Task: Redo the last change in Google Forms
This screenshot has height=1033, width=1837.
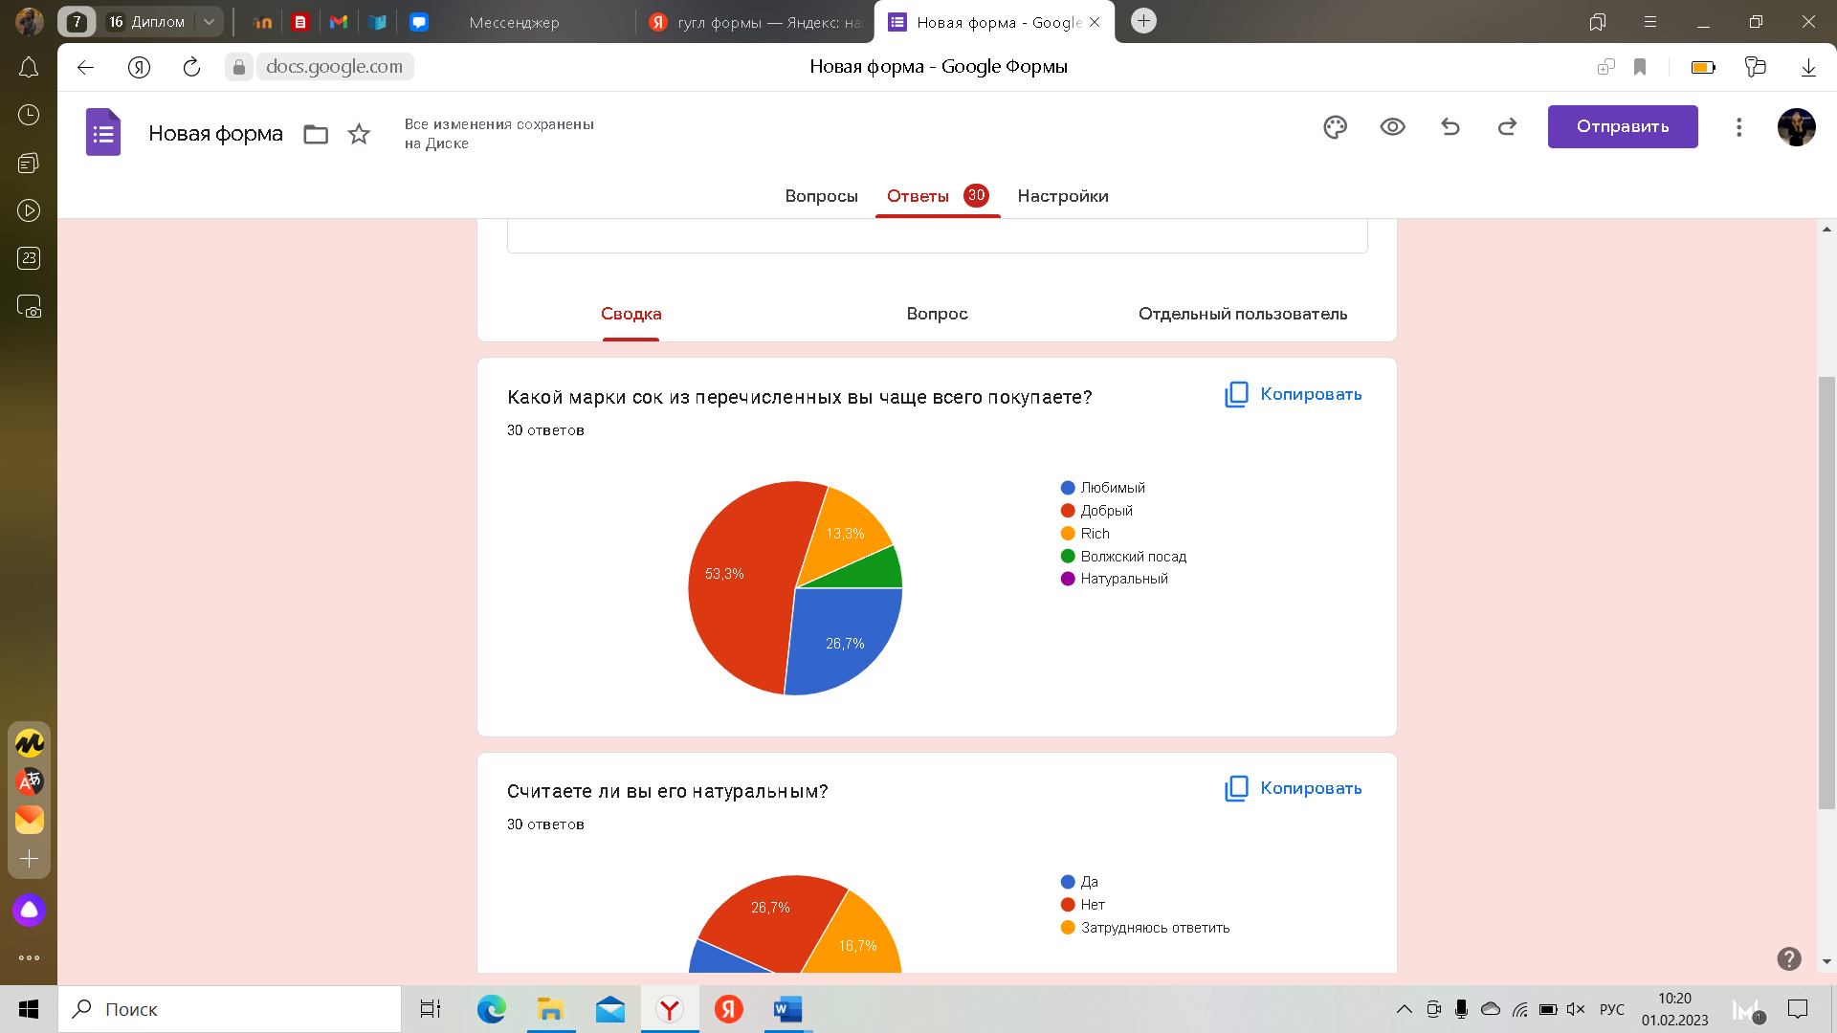Action: coord(1507,127)
